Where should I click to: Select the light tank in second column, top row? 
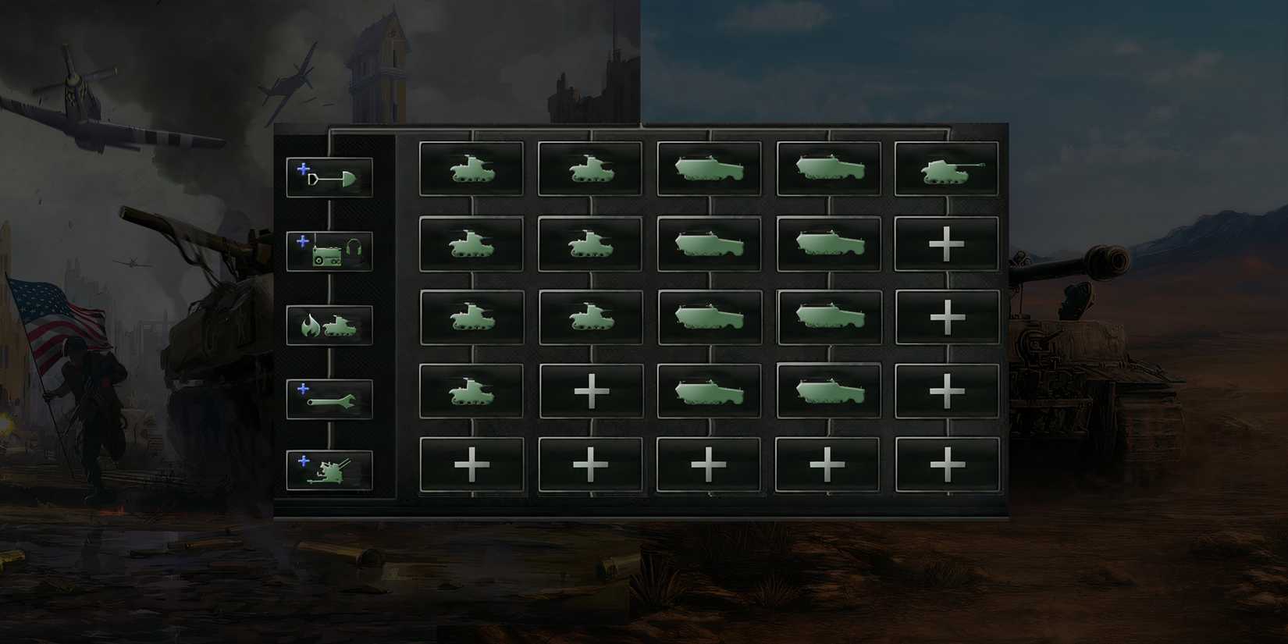click(x=590, y=169)
